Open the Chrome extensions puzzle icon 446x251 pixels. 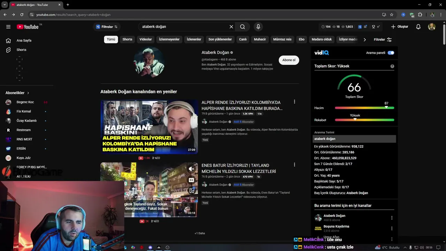pyautogui.click(x=420, y=15)
